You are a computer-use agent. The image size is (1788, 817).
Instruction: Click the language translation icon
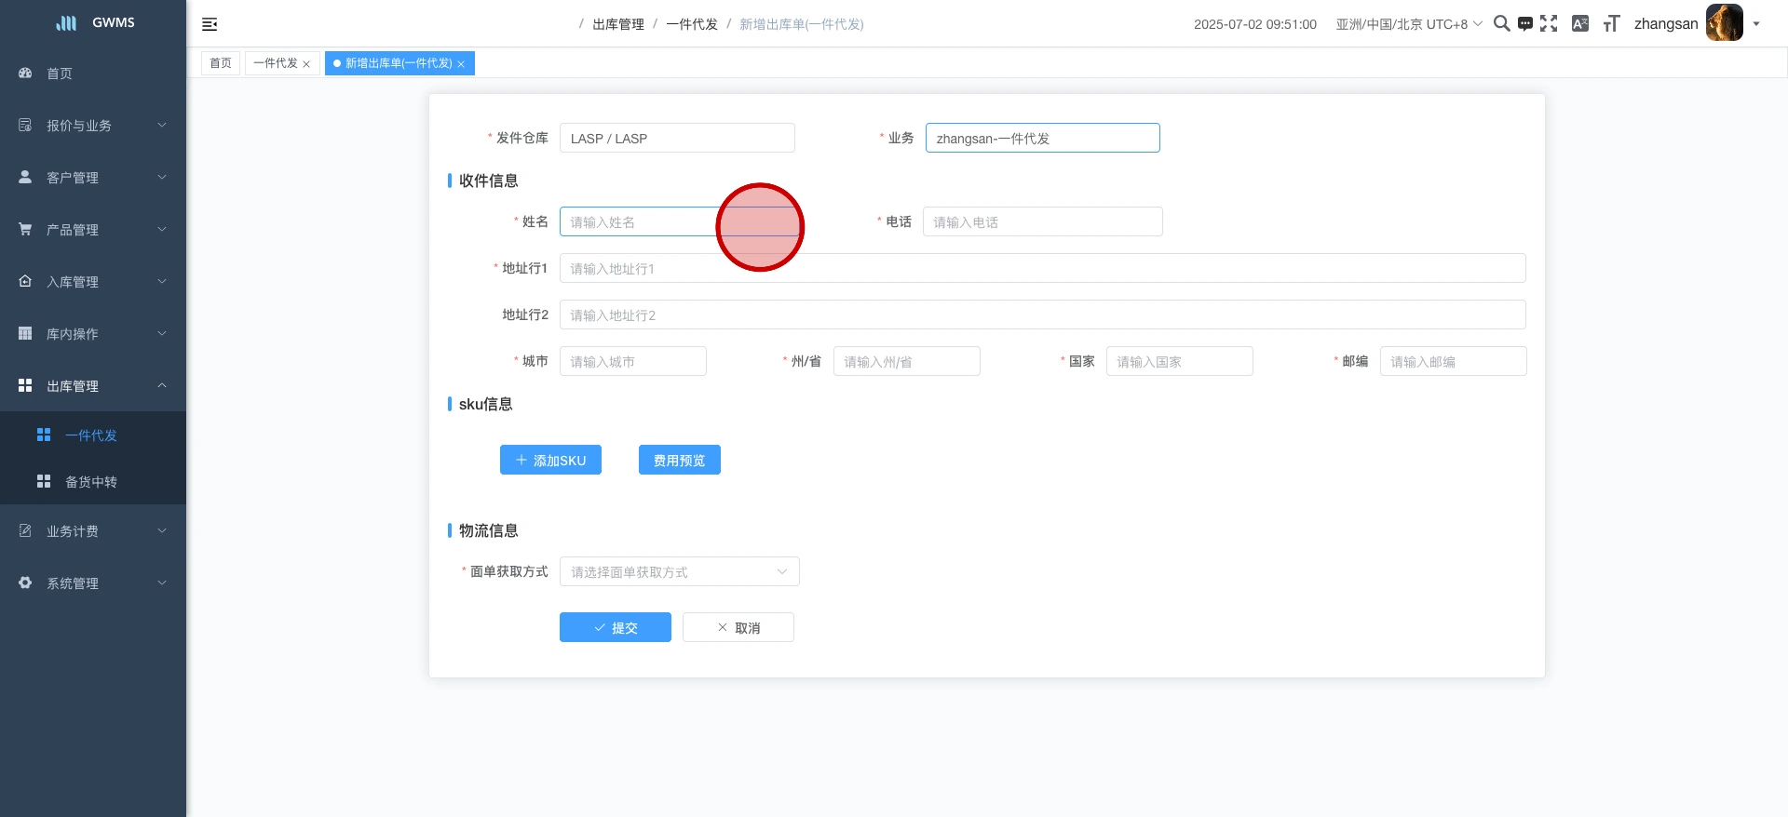pos(1580,24)
